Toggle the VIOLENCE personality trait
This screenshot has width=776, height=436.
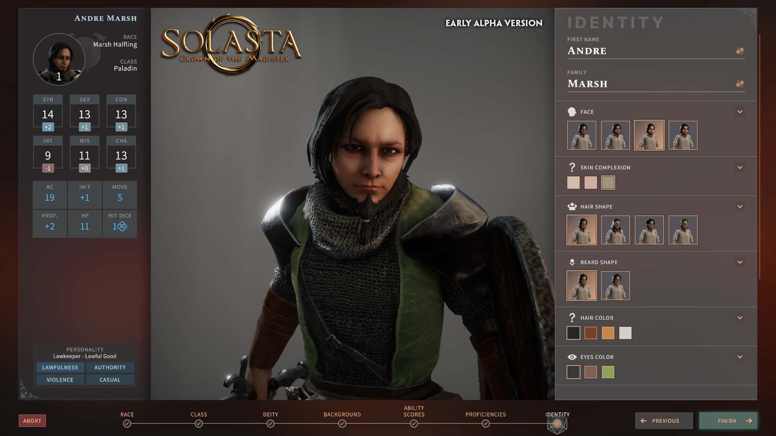tap(60, 379)
